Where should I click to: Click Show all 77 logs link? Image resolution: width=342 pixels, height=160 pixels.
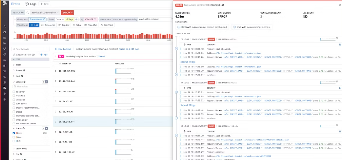pos(188,62)
